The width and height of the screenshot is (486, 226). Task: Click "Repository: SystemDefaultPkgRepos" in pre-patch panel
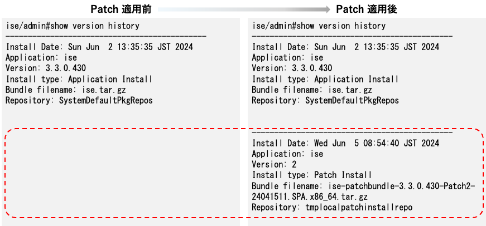click(x=79, y=100)
